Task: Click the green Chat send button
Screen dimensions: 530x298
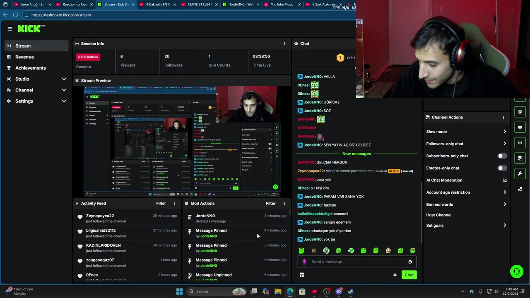Action: (409, 275)
